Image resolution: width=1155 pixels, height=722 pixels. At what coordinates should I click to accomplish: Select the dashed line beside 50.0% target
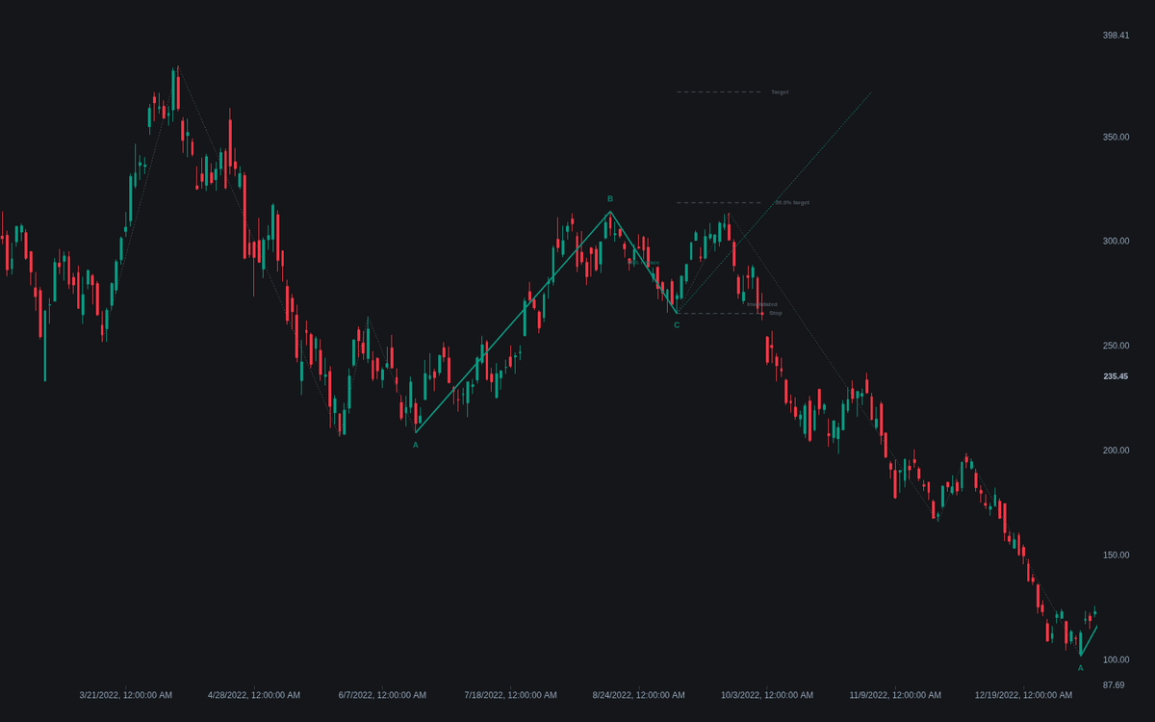(721, 203)
